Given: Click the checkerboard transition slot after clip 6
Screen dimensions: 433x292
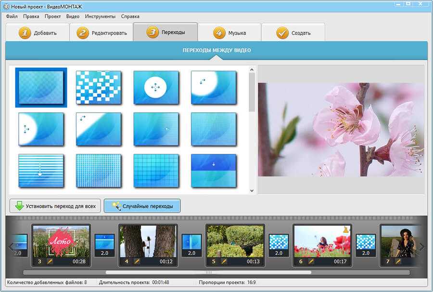Looking at the screenshot, I should point(366,245).
